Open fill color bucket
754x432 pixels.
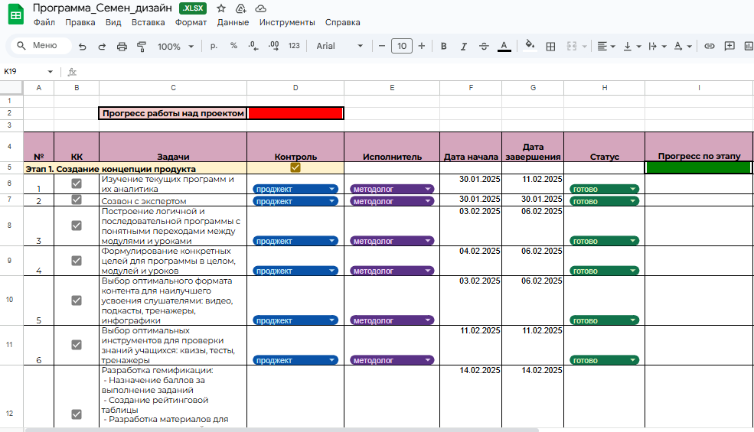coord(530,46)
